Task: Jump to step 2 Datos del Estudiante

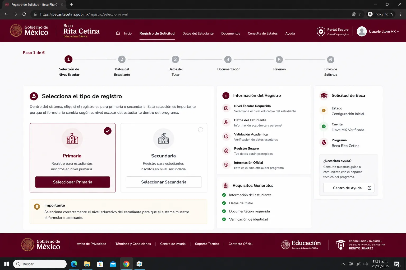Action: [122, 59]
